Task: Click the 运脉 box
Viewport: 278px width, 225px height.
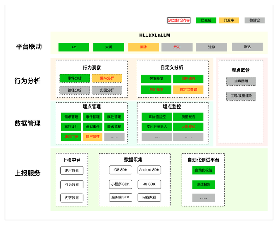Action: [x=212, y=47]
